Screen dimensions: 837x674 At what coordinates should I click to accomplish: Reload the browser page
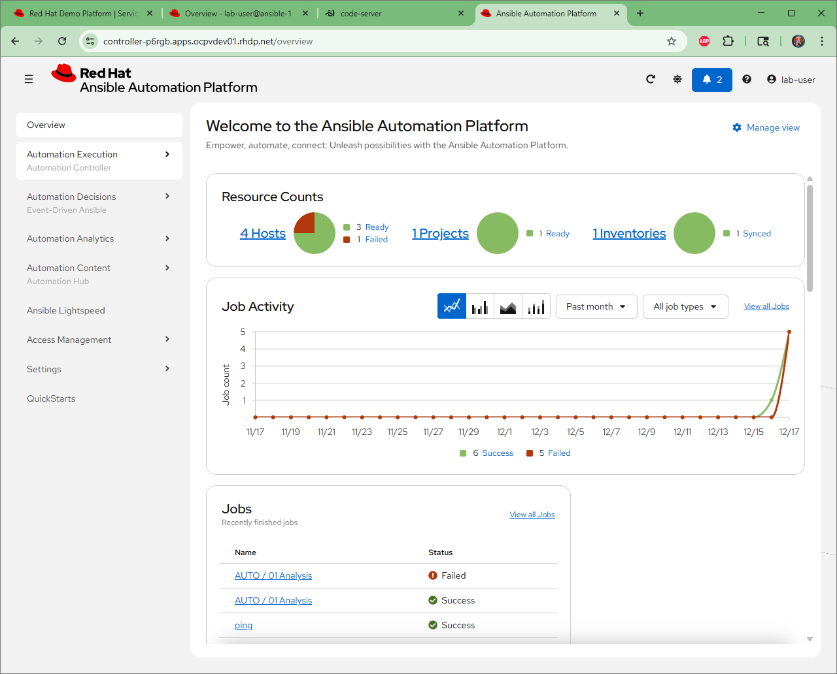pyautogui.click(x=62, y=41)
